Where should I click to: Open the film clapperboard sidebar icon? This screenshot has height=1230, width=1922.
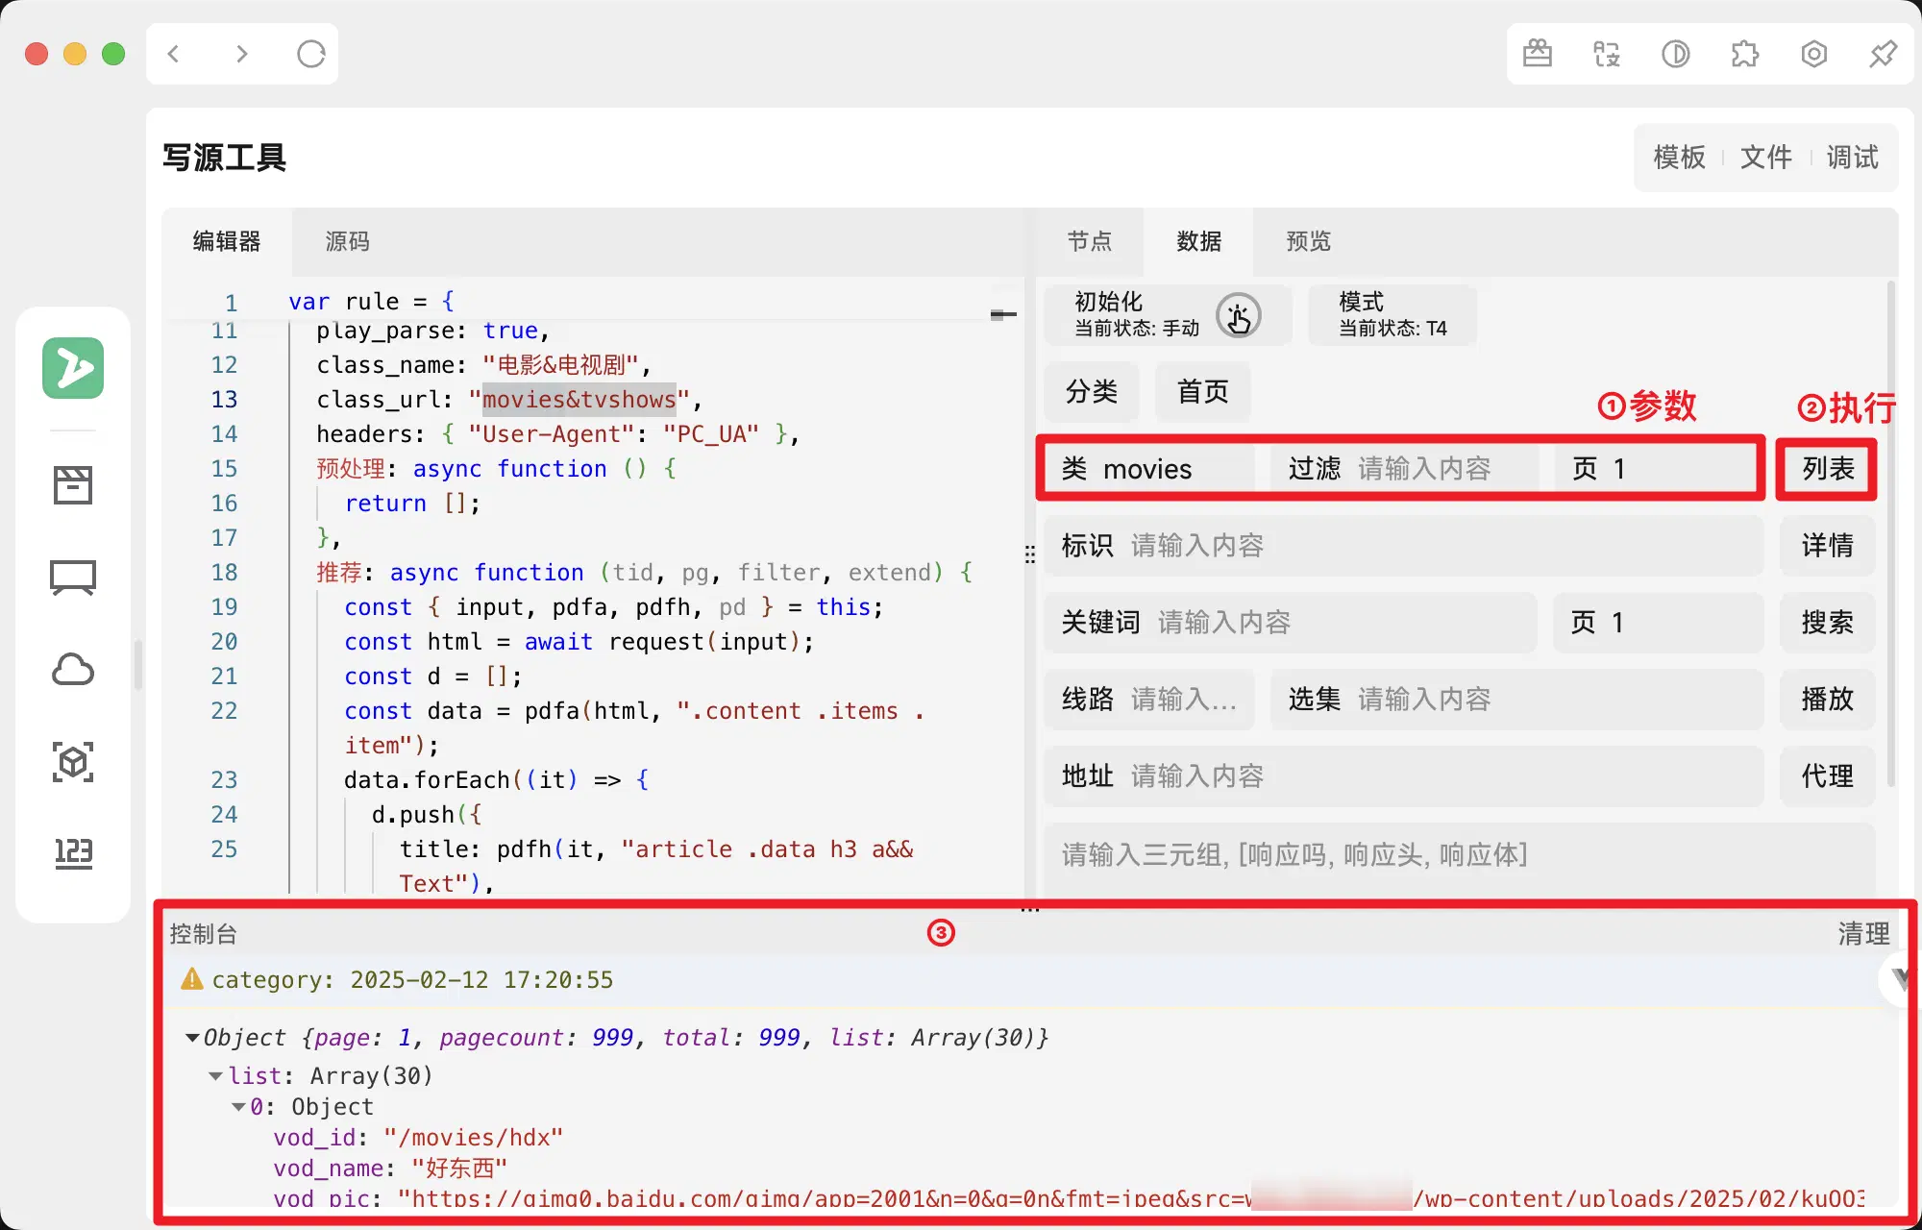pos(73,485)
